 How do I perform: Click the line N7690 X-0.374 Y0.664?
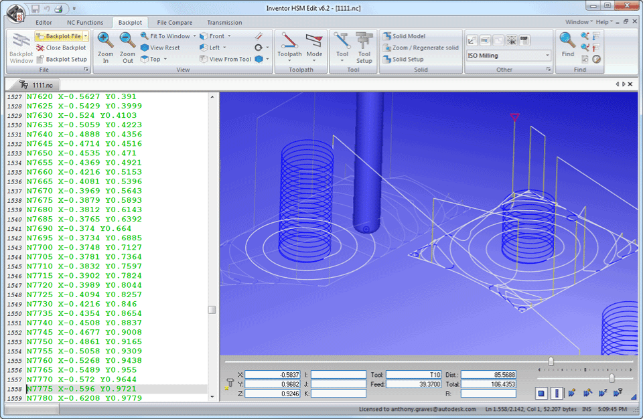pyautogui.click(x=79, y=228)
